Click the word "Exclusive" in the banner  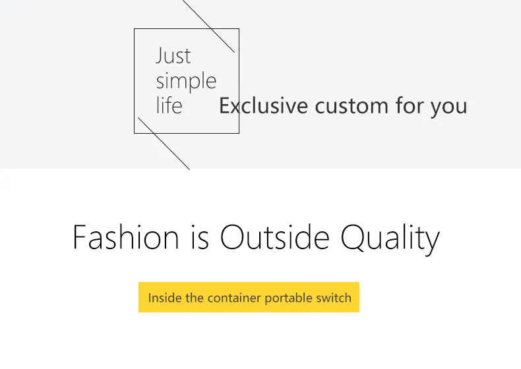(263, 105)
